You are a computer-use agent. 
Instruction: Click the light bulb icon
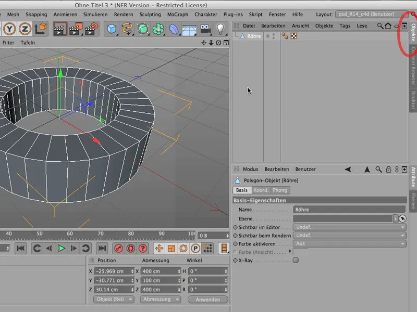point(221,29)
